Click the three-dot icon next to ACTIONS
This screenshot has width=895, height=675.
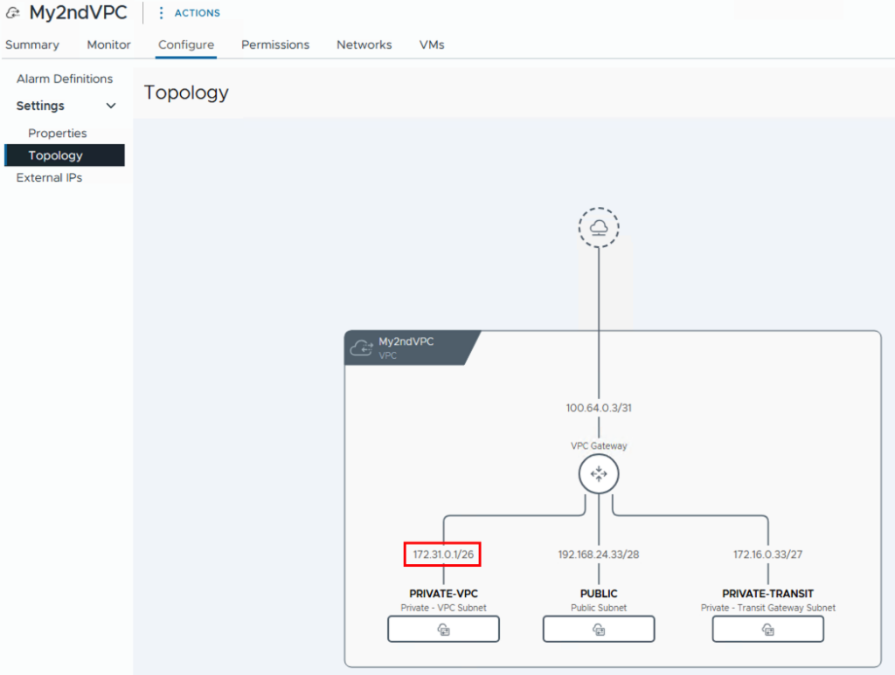[x=161, y=13]
